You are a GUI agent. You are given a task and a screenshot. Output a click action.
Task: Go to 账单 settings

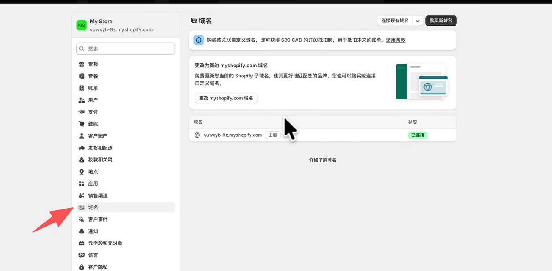pos(125,88)
